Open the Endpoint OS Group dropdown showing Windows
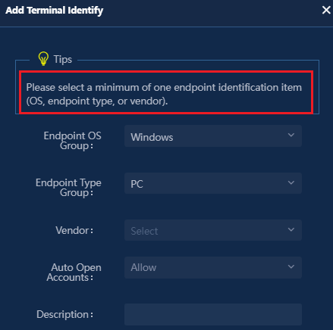The image size is (333, 330). click(x=213, y=136)
